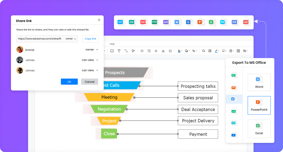Select the Text tool in the toolbar
Viewport: 283px width, 152px height.
pos(119,51)
